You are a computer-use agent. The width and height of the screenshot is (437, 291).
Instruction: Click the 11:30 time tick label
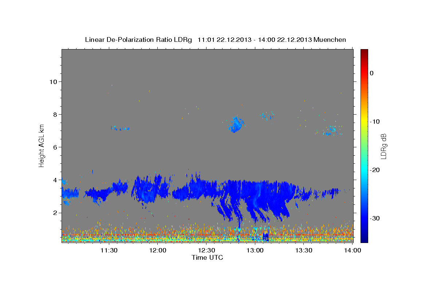click(109, 250)
